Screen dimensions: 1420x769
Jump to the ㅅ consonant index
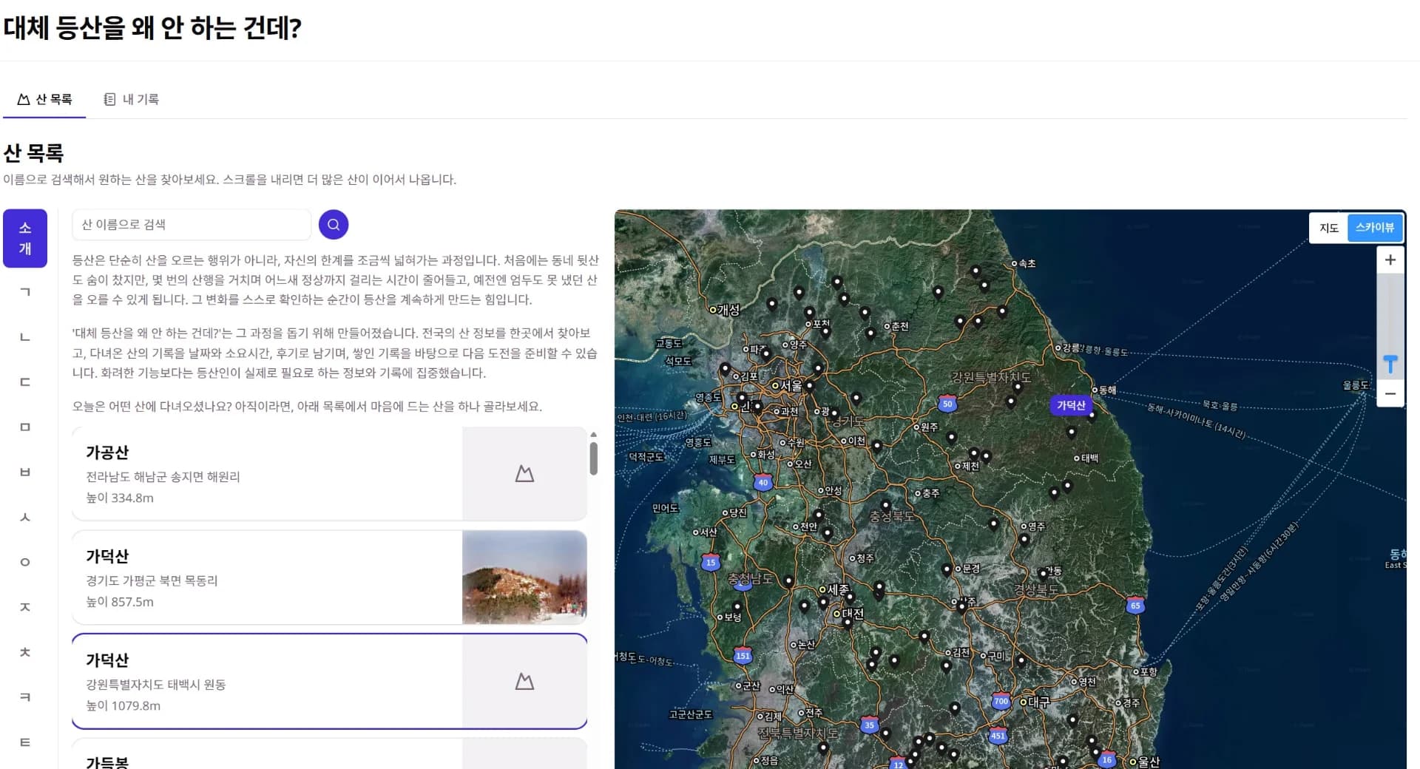25,518
